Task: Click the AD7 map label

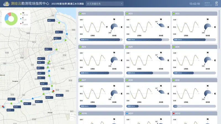Action: (x=40, y=68)
